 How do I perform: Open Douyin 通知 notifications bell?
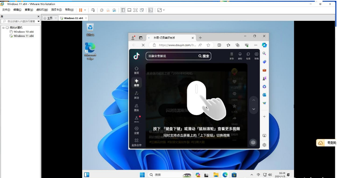[240, 56]
